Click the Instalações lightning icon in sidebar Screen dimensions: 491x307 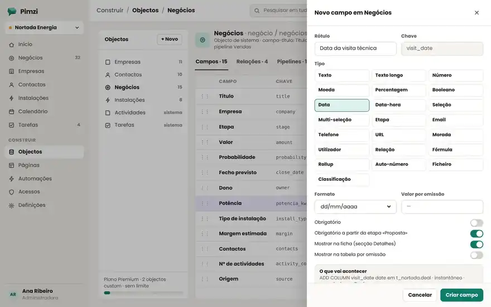click(x=12, y=98)
